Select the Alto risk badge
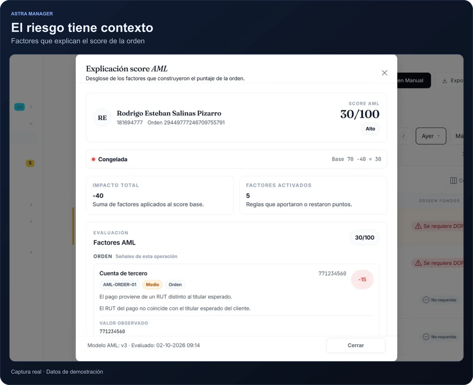Image resolution: width=473 pixels, height=385 pixels. 370,129
